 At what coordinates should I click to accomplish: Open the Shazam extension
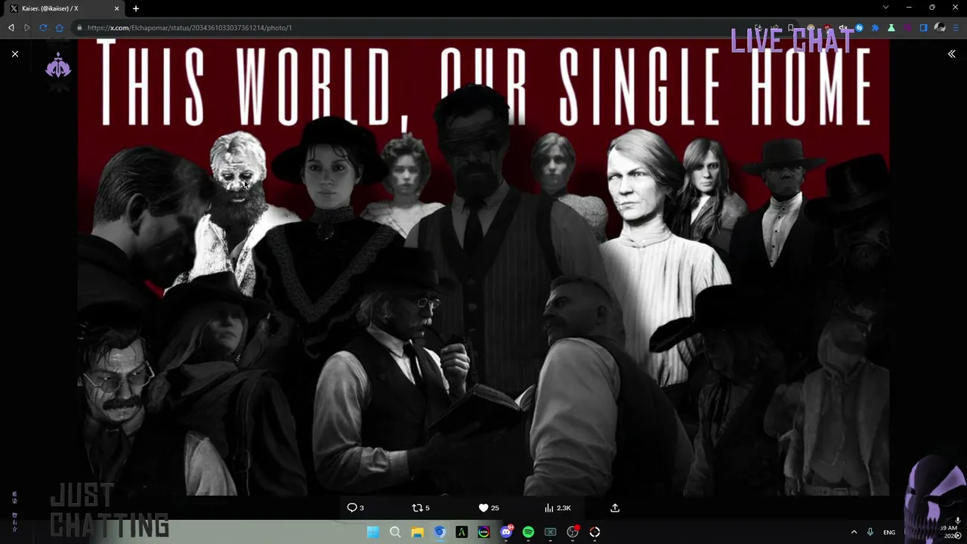click(x=859, y=28)
